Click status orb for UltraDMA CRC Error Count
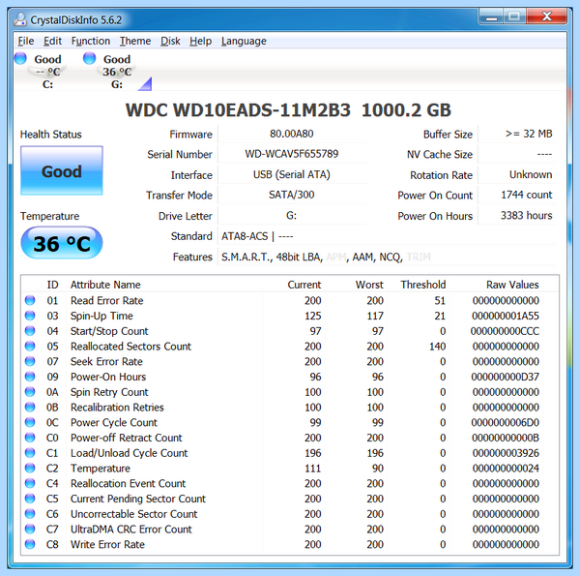 click(30, 529)
